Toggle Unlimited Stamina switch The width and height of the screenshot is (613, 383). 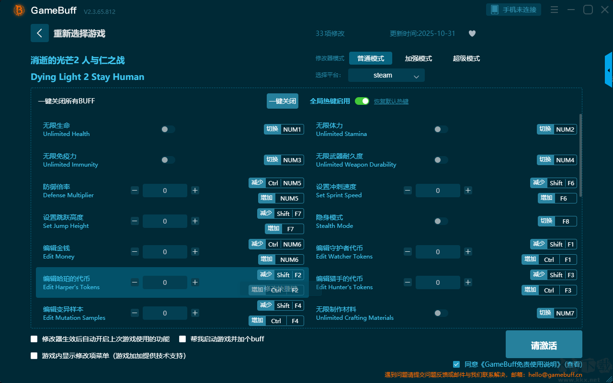[x=441, y=129]
